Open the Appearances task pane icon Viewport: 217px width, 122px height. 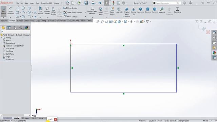point(214,53)
